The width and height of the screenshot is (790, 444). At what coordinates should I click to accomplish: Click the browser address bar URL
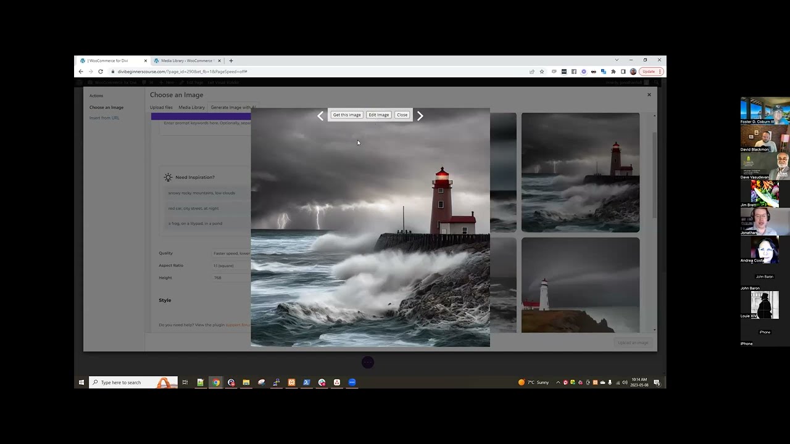(x=183, y=72)
